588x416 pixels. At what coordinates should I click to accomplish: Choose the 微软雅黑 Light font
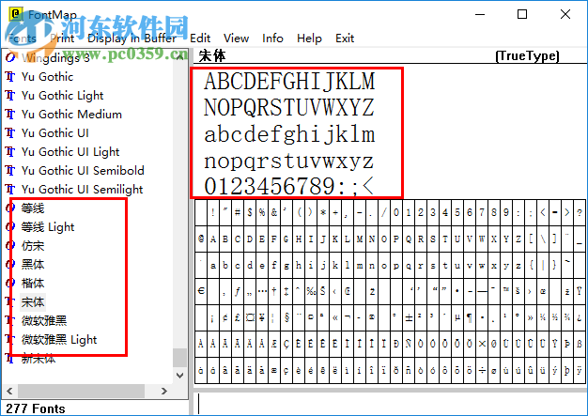point(59,340)
